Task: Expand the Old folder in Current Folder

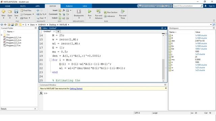Action: tap(1, 35)
